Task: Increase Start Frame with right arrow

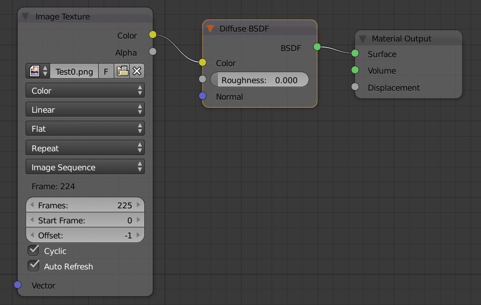Action: (x=138, y=220)
